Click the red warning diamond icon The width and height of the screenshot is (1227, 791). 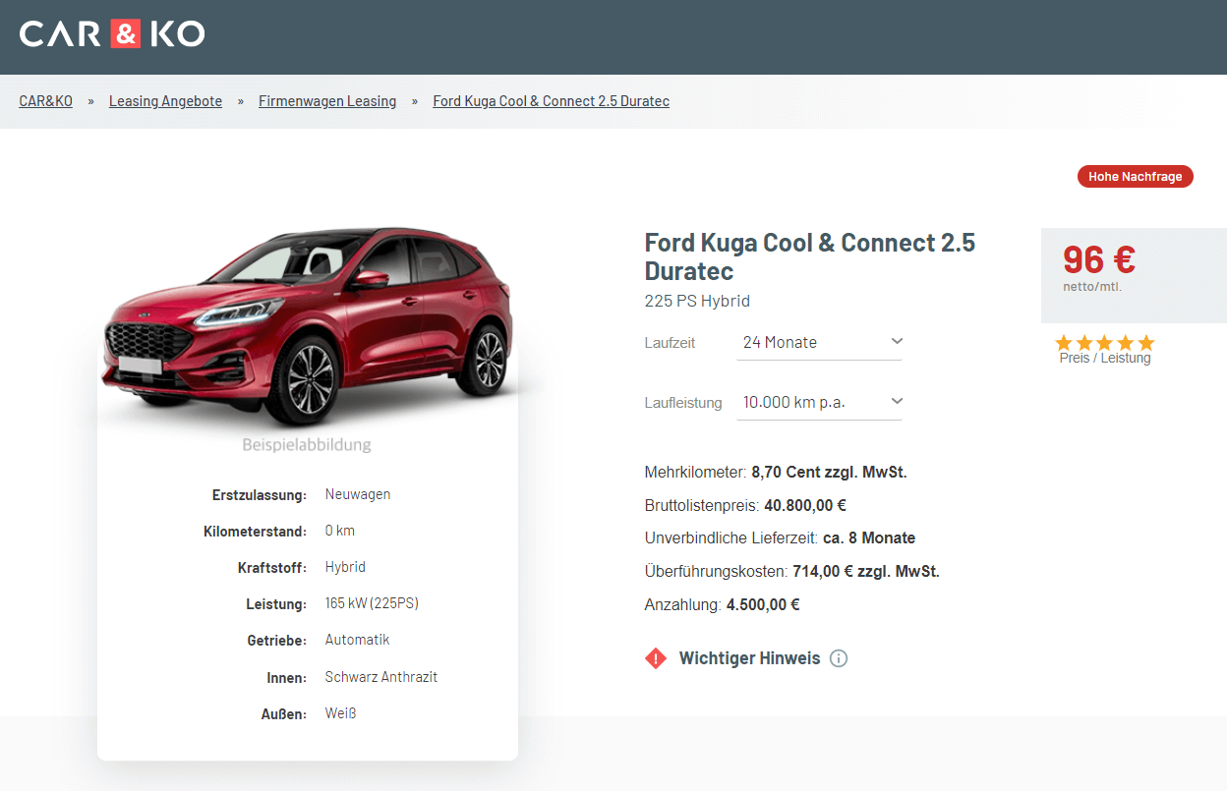pos(656,658)
